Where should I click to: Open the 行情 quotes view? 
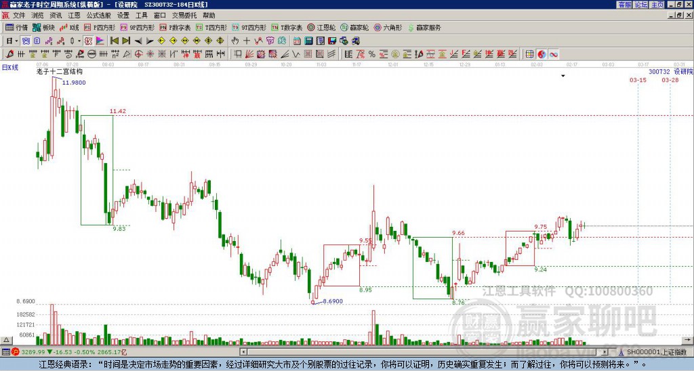pyautogui.click(x=17, y=27)
